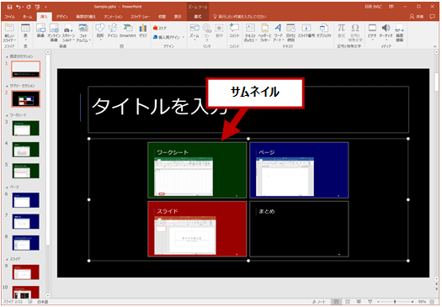Click the Zoom (ズーム) insert icon

pyautogui.click(x=194, y=32)
